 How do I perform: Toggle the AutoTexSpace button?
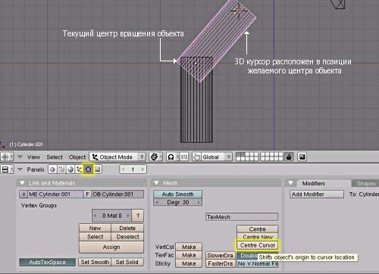click(47, 262)
